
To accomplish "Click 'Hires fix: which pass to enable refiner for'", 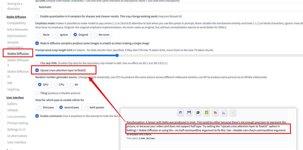I will pyautogui.click(x=60, y=100).
